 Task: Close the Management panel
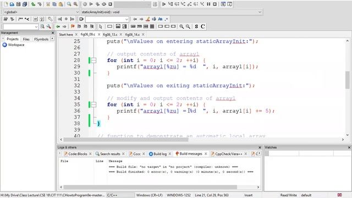coord(53,33)
